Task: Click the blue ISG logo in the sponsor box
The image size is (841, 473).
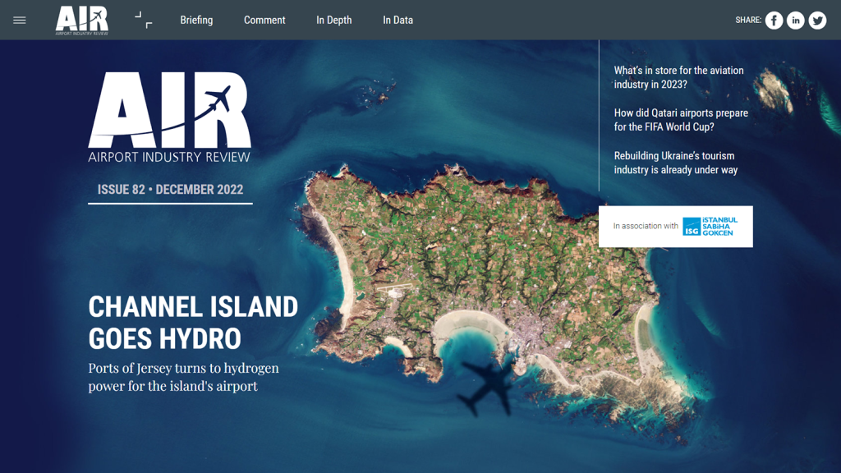Action: coord(710,227)
